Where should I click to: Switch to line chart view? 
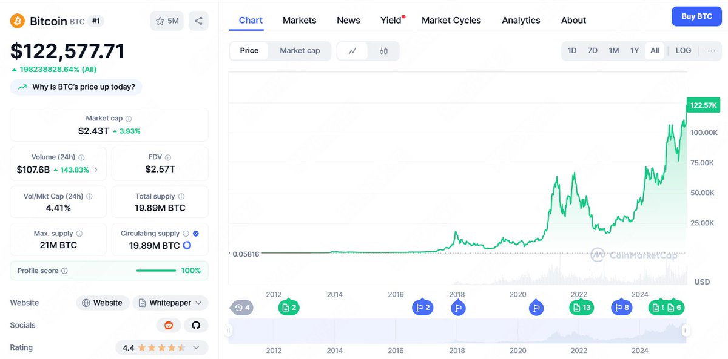(x=352, y=51)
